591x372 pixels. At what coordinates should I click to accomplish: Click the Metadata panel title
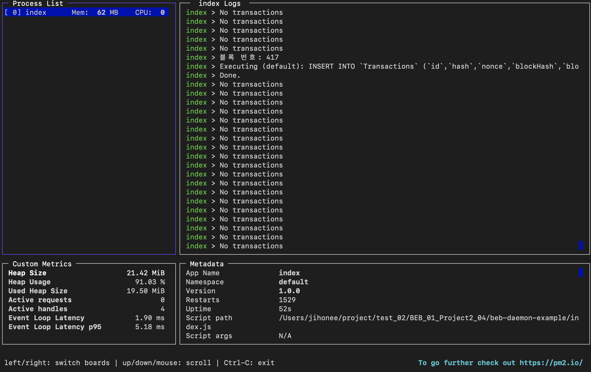pos(207,264)
